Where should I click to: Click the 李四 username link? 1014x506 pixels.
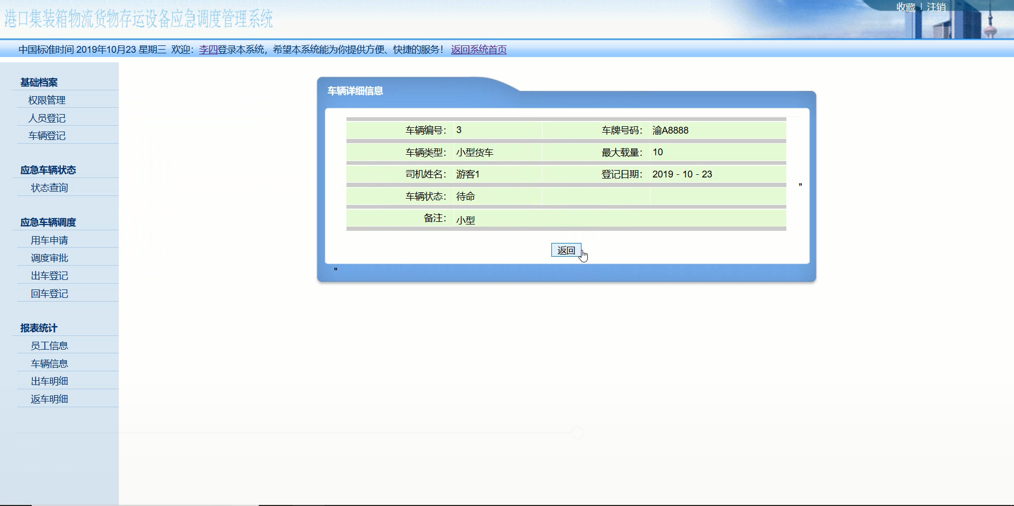[x=208, y=50]
